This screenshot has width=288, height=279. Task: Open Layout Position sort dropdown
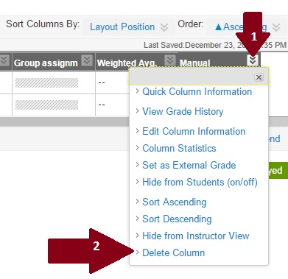(x=129, y=27)
